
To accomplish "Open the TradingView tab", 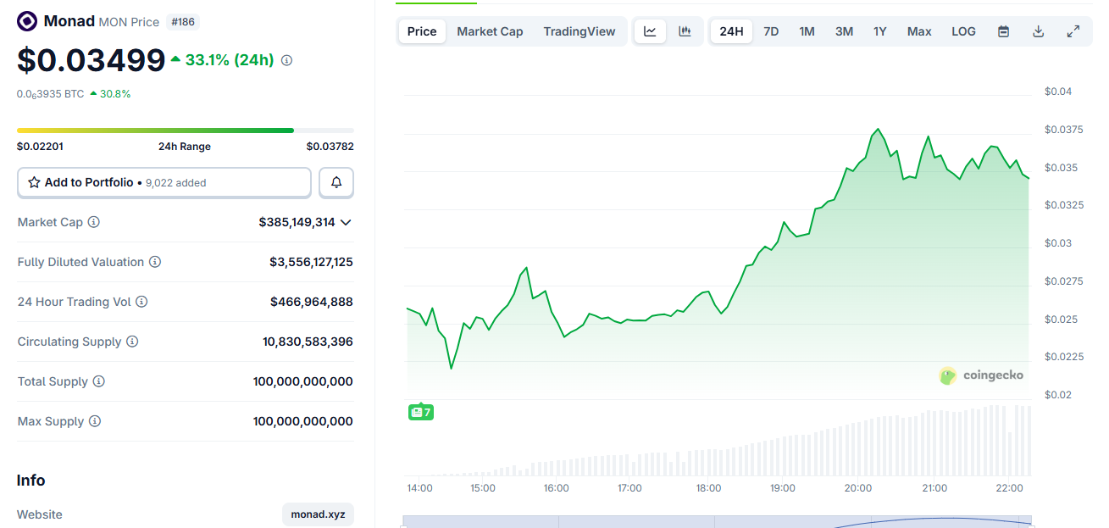I will 579,31.
